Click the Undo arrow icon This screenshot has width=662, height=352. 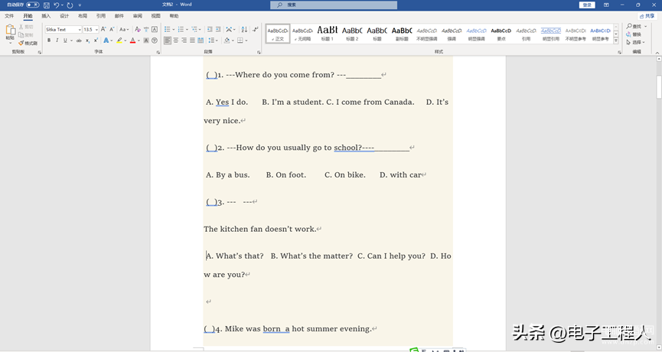[56, 5]
